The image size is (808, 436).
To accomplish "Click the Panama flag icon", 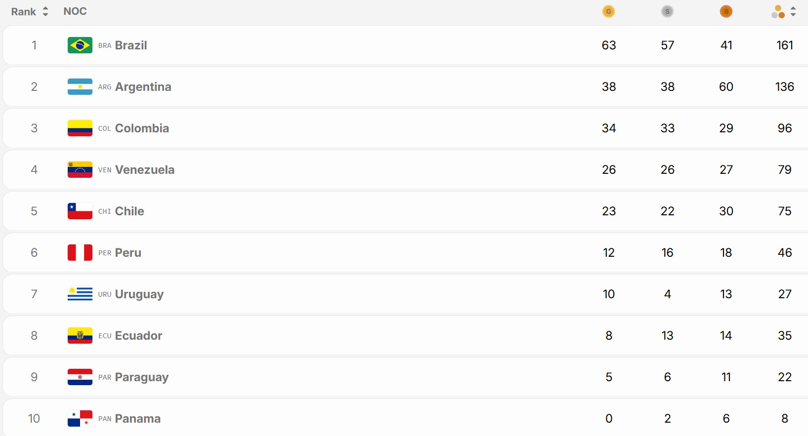I will pyautogui.click(x=80, y=418).
